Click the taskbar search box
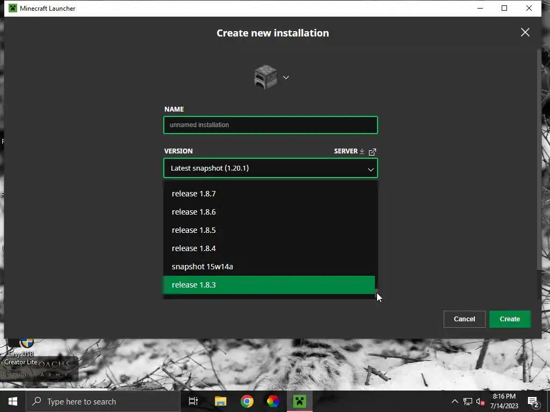Screen dimensions: 550x412 (103, 401)
